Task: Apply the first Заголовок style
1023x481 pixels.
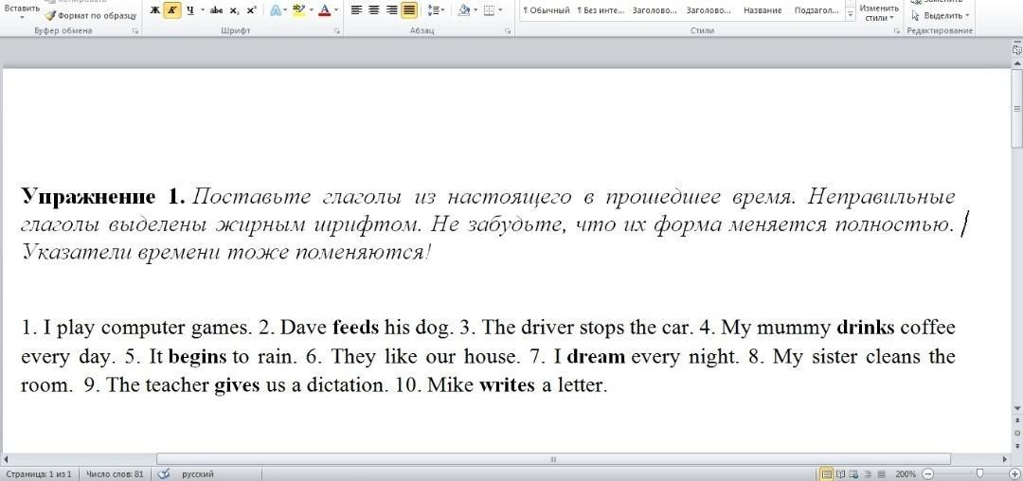Action: (655, 10)
